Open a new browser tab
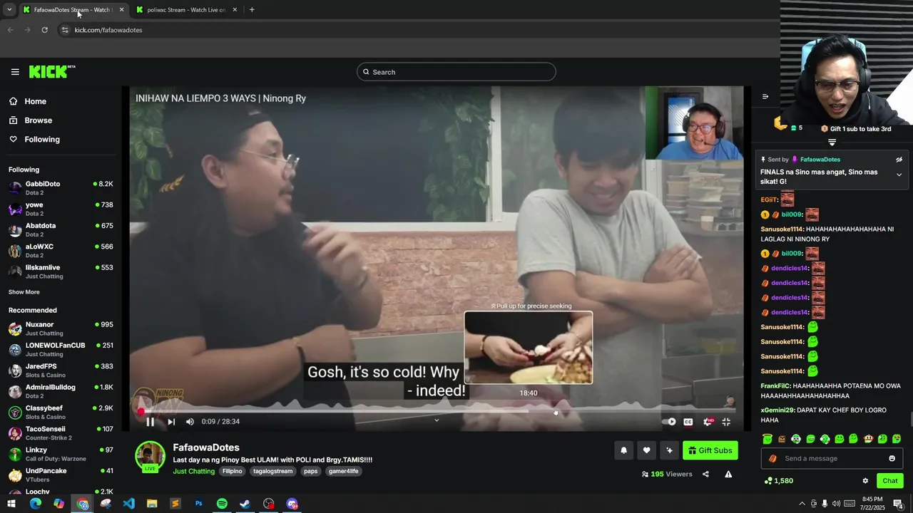Viewport: 913px width, 513px height. tap(252, 10)
